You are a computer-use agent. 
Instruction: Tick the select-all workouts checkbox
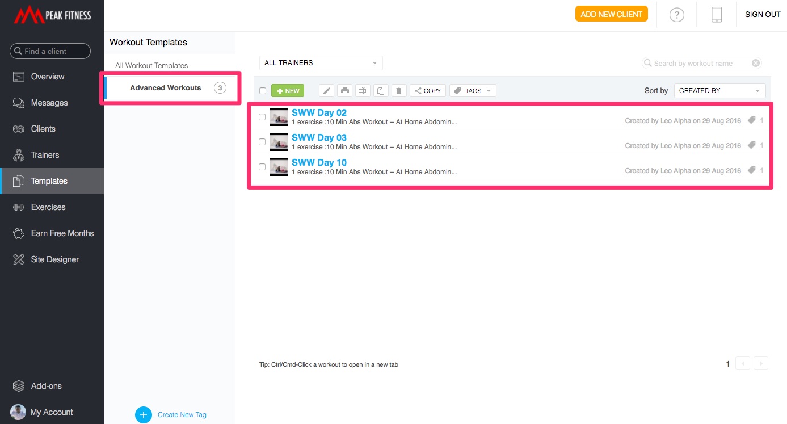(263, 91)
